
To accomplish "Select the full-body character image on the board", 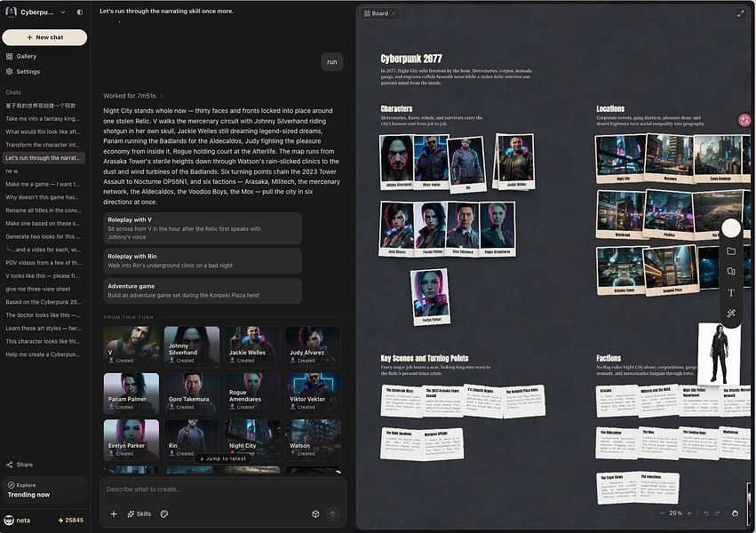I will pos(719,354).
